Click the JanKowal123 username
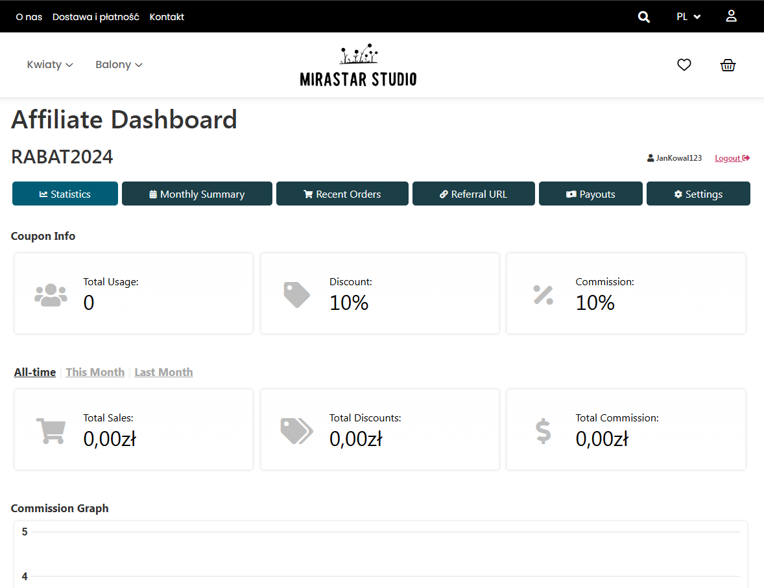The height and width of the screenshot is (588, 764). point(679,158)
